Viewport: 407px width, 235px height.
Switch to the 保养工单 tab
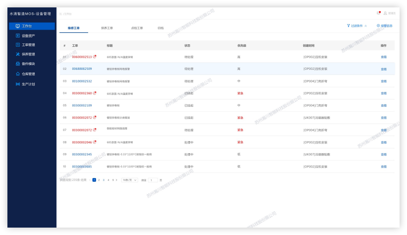point(107,28)
